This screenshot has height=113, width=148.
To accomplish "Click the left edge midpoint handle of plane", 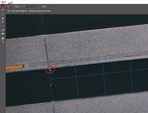I will coord(51,85).
